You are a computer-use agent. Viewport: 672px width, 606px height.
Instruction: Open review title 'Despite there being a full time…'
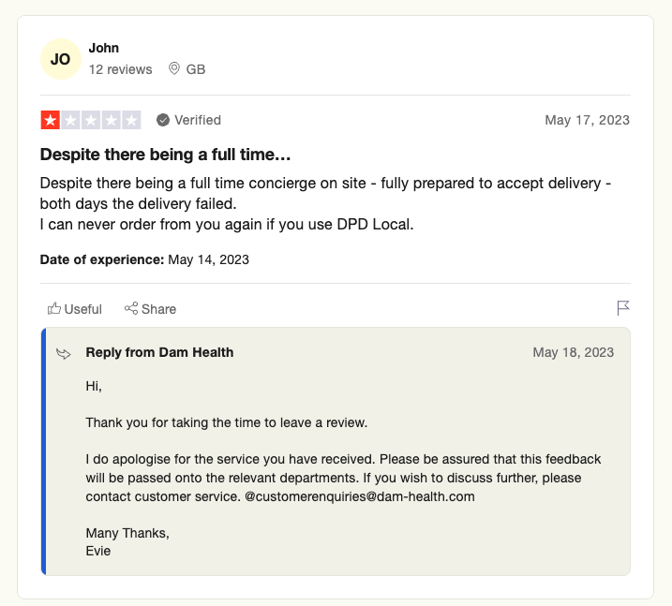point(166,155)
